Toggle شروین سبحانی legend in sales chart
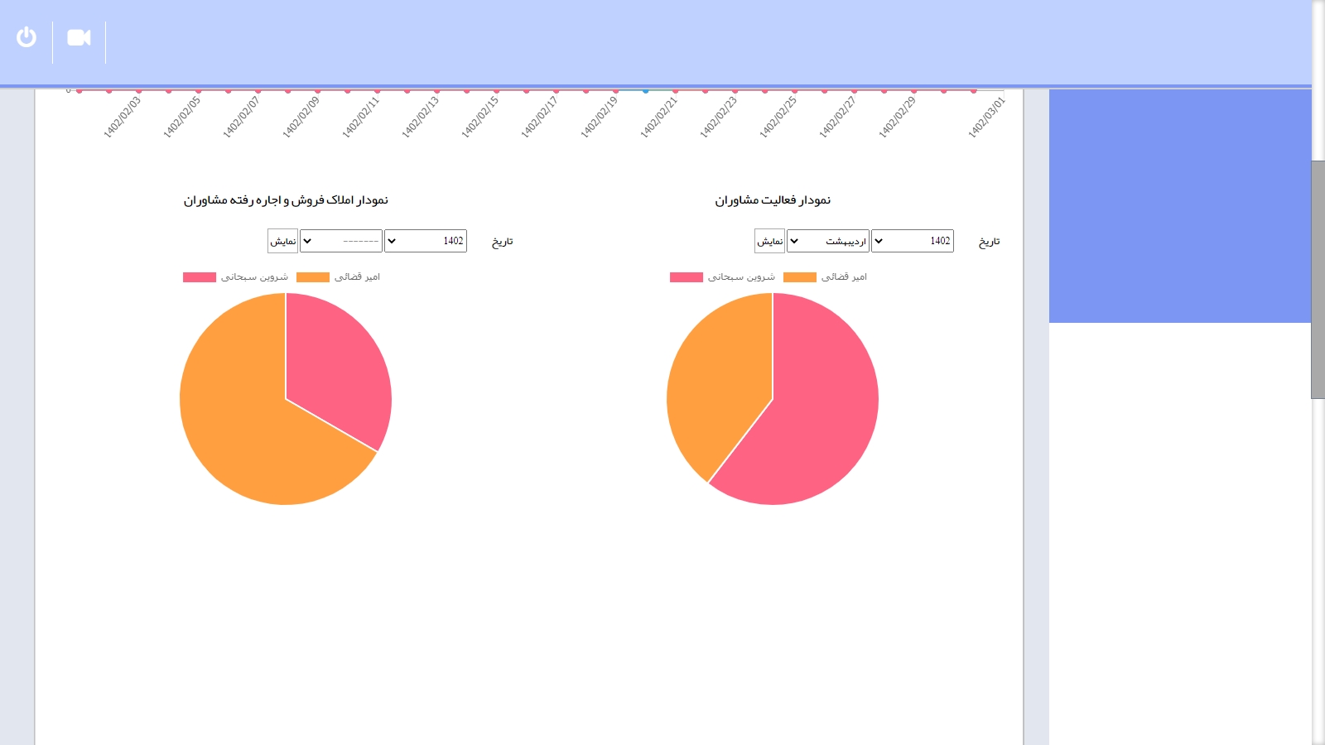 point(235,277)
